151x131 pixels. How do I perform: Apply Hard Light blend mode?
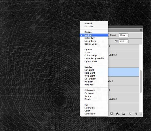(94, 73)
